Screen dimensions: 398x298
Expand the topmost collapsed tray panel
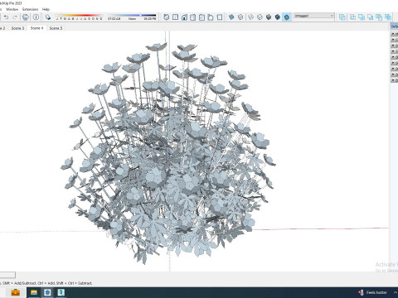[395, 34]
